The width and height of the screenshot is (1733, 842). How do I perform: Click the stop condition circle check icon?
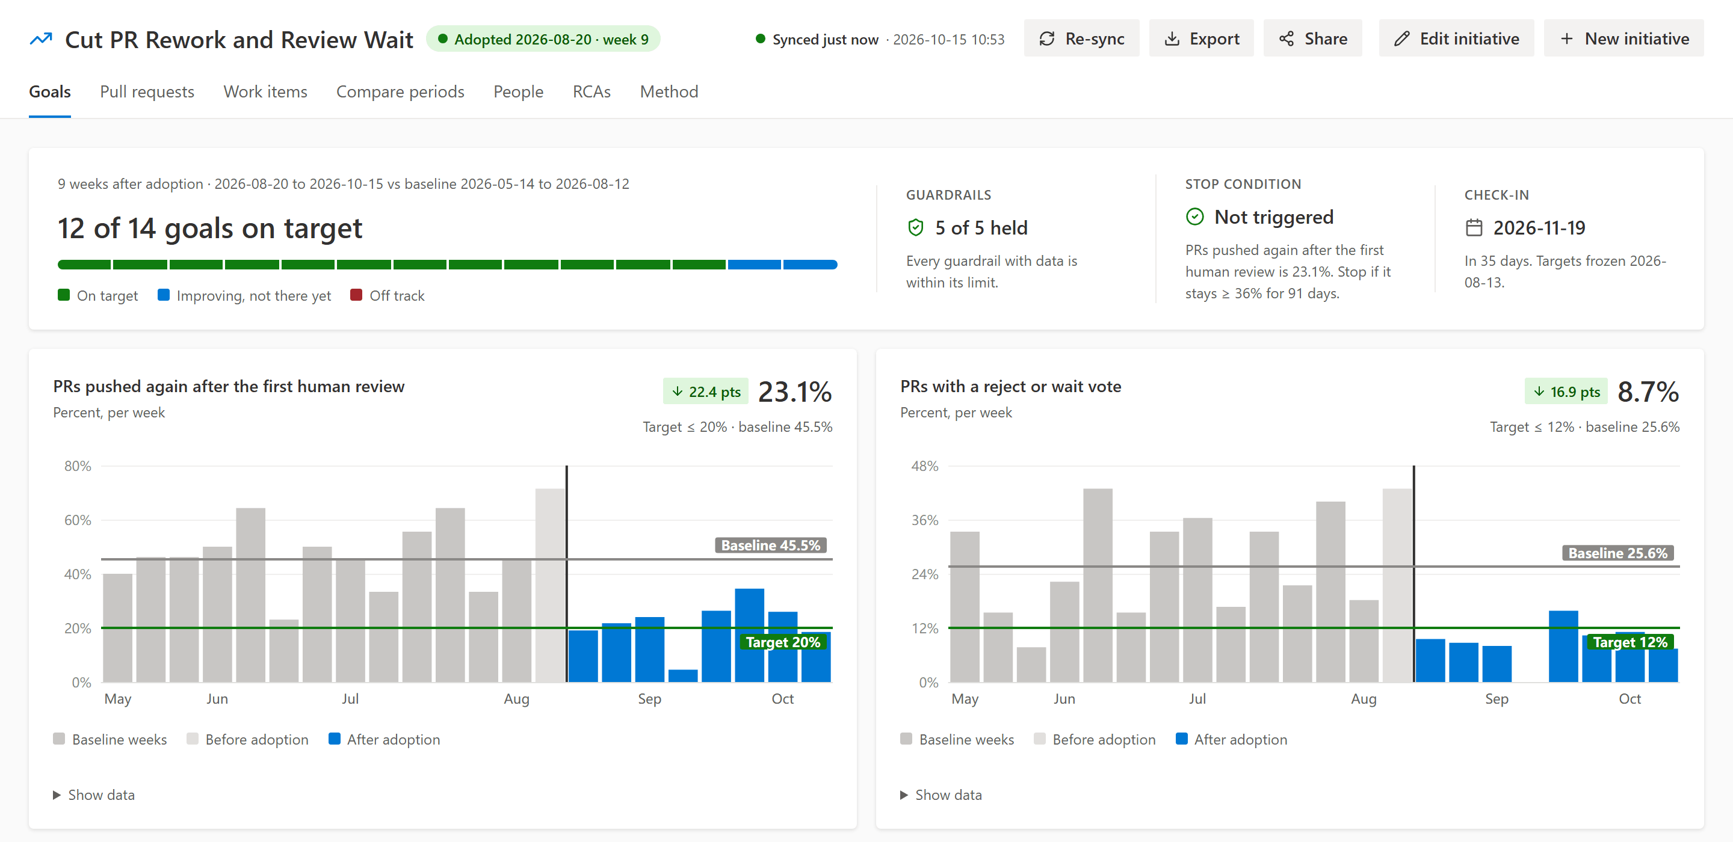(x=1195, y=217)
